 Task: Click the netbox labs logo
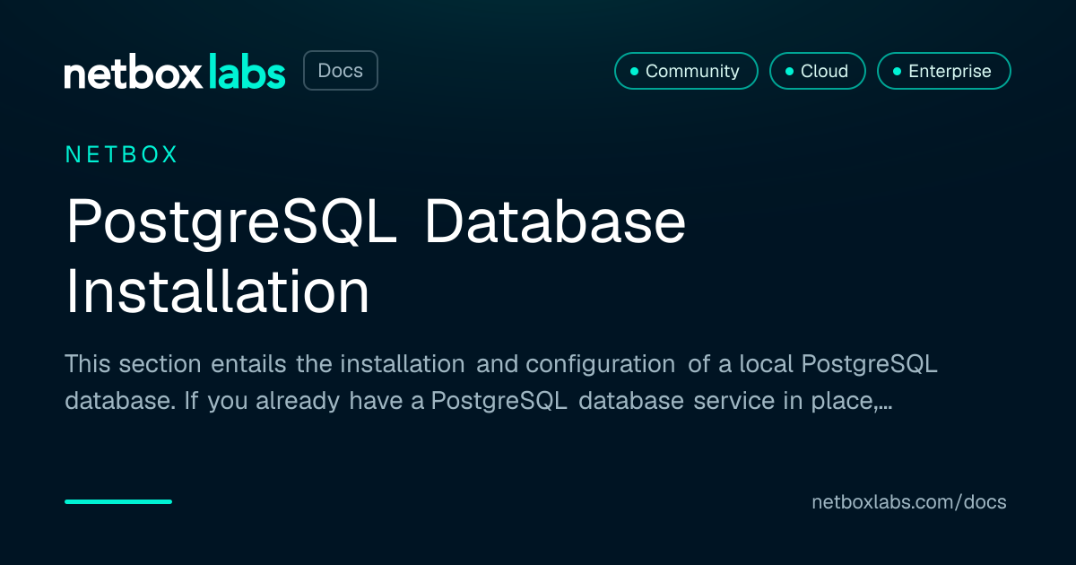coord(175,72)
